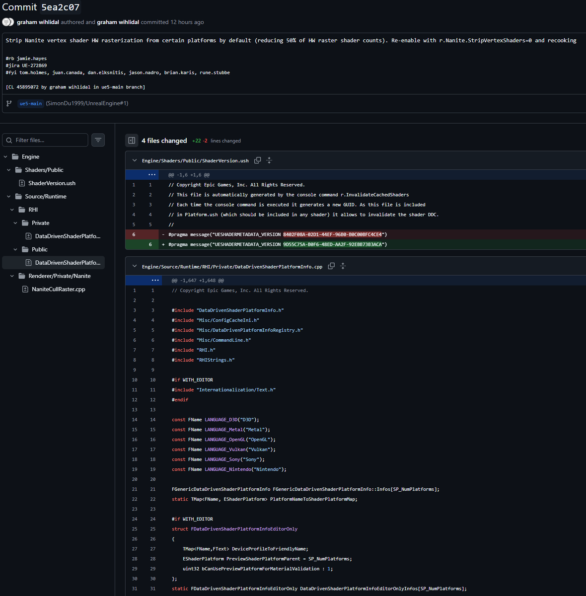Viewport: 586px width, 596px height.
Task: Open committer graham wihlidal link
Action: pos(118,22)
